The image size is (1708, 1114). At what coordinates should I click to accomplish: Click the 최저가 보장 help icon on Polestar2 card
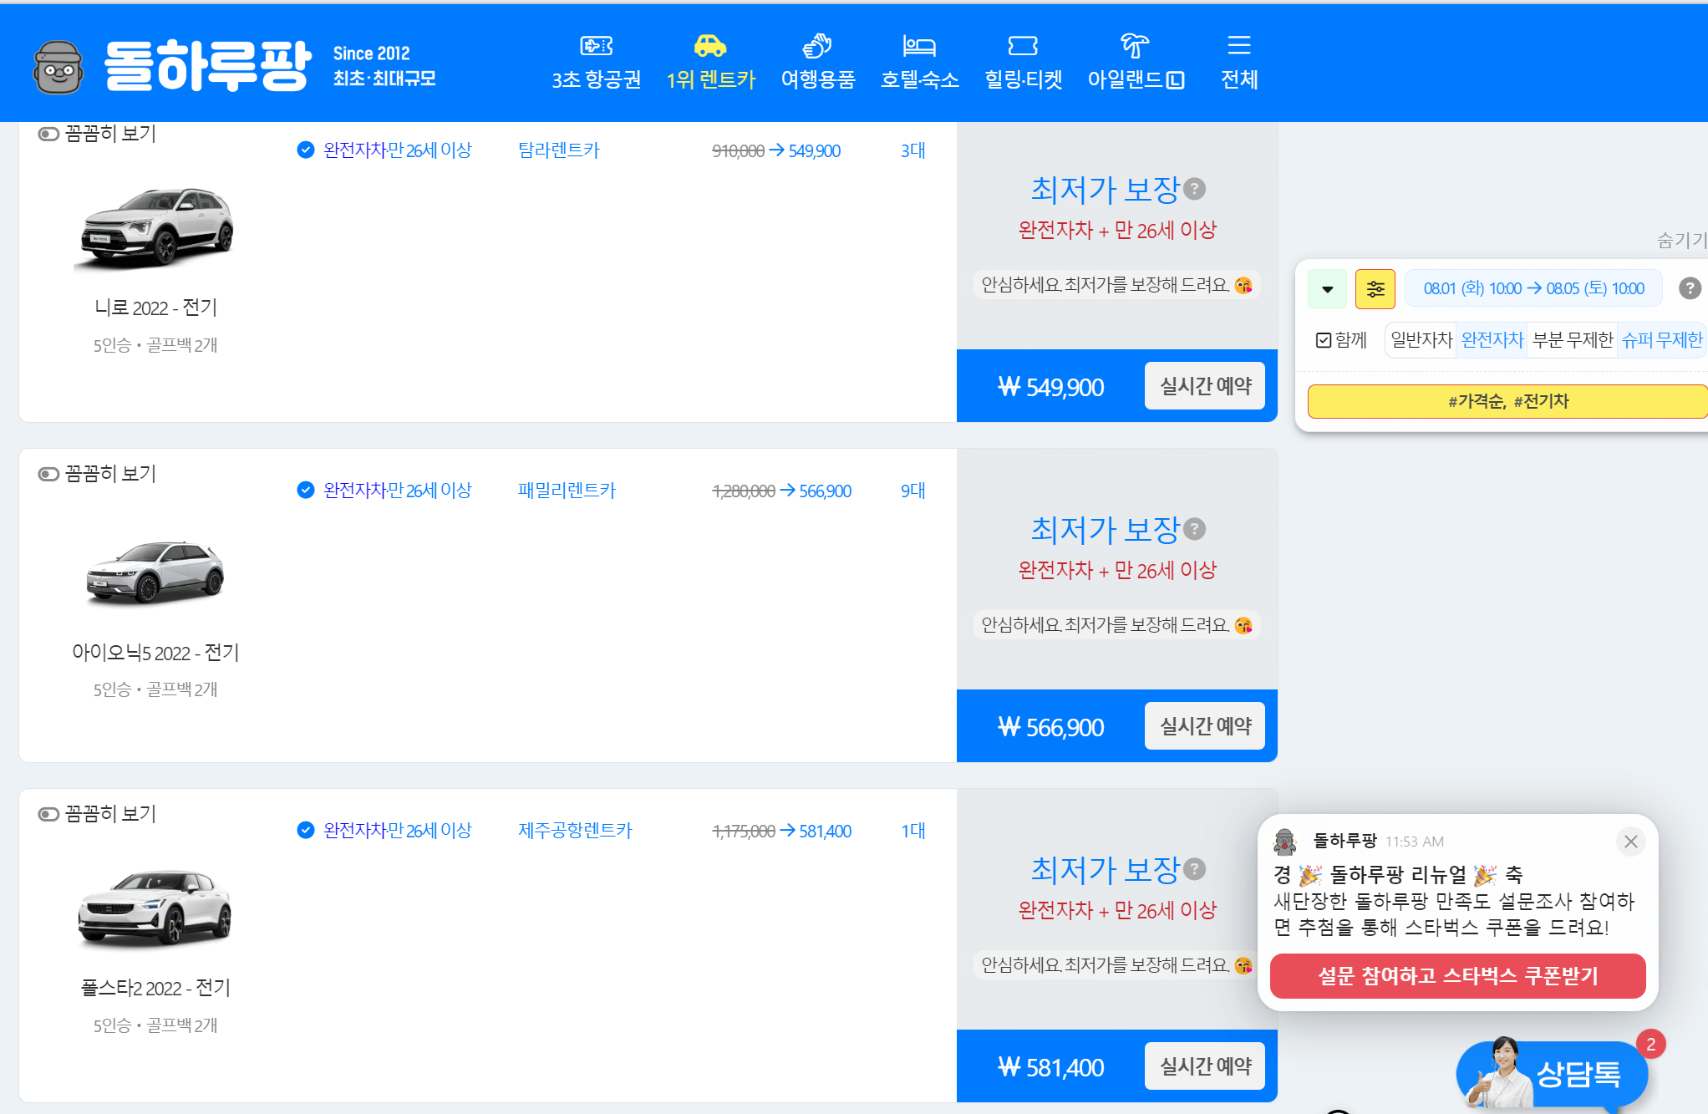click(x=1195, y=870)
